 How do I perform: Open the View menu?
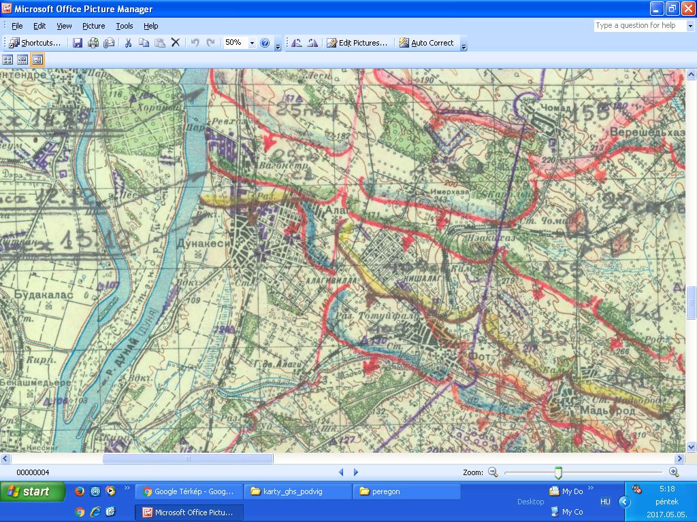(x=64, y=26)
